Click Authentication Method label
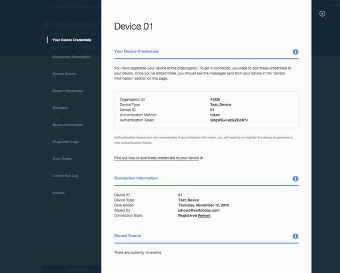Screen dimensions: 340x273 [x=138, y=115]
